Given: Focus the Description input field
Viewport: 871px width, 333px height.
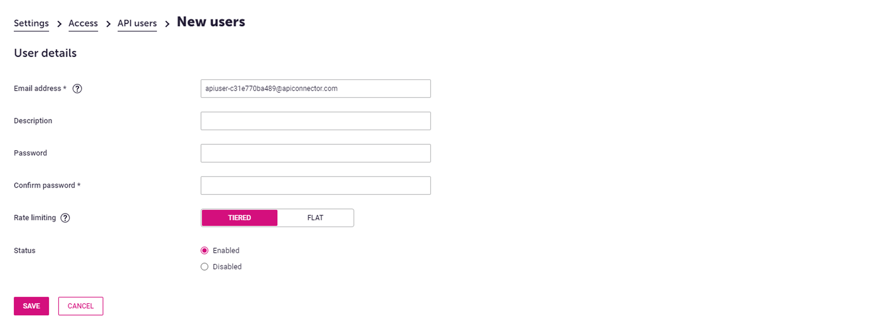Looking at the screenshot, I should click(x=315, y=121).
